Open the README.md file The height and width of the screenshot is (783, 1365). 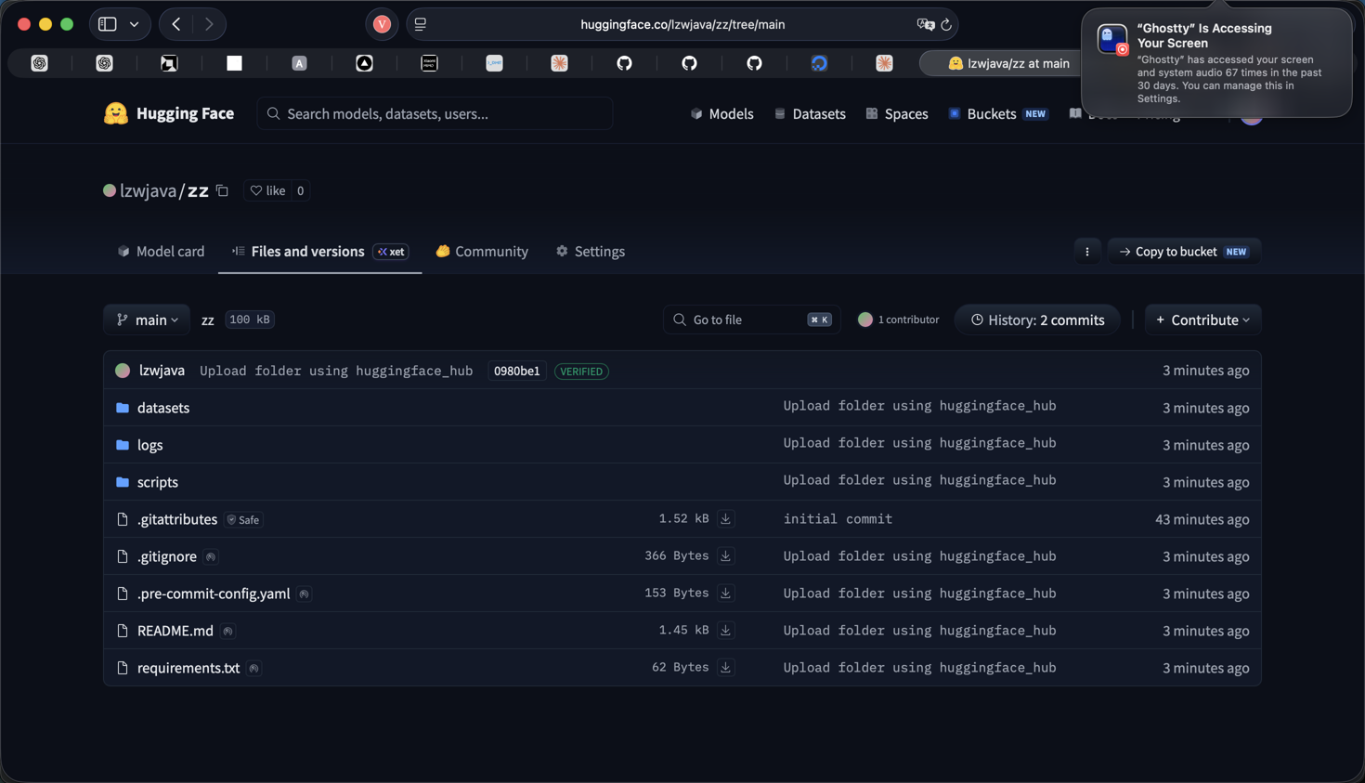coord(175,631)
